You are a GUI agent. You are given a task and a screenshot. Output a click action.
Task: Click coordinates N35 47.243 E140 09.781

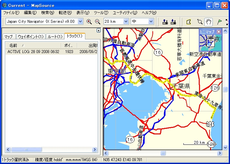[x=123, y=159]
